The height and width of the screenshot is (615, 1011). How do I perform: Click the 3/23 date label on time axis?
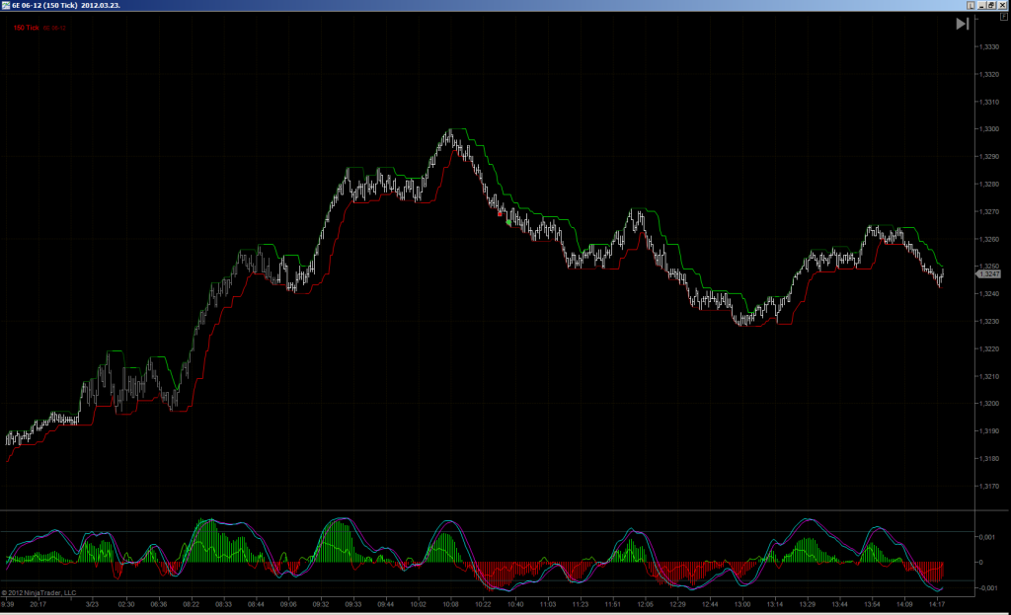pos(92,605)
